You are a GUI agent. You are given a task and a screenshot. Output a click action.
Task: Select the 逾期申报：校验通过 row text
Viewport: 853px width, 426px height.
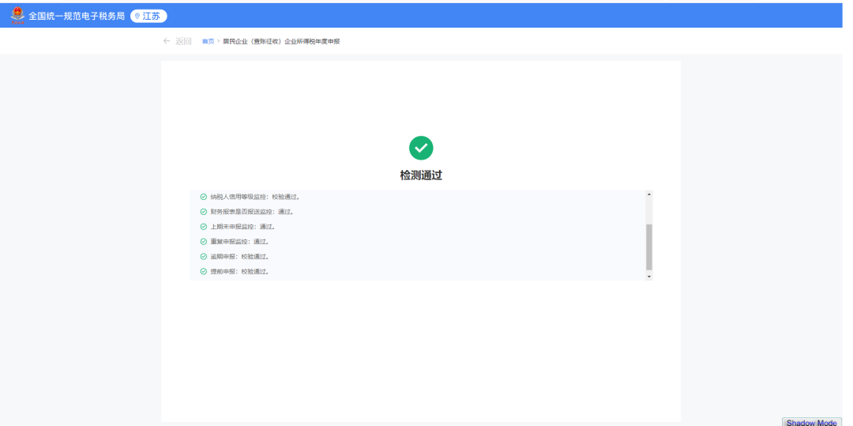240,256
